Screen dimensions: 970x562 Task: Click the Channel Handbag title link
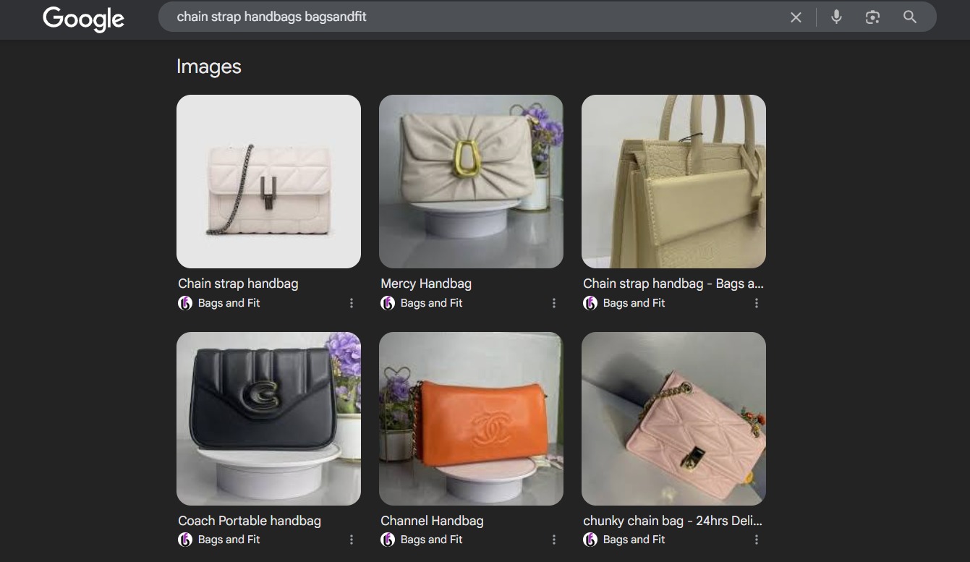coord(432,521)
